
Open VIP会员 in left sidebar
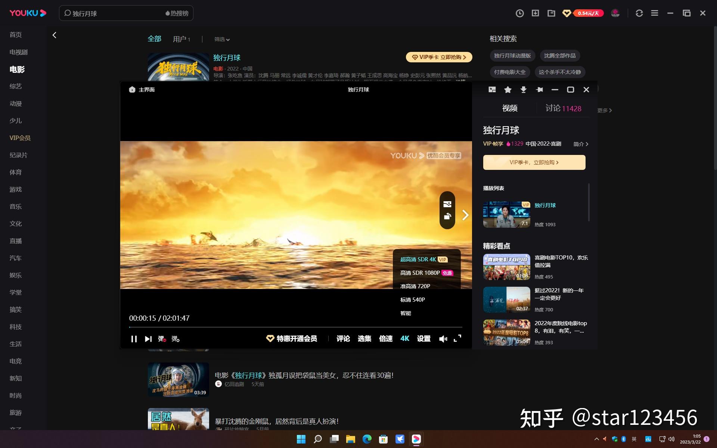pos(20,138)
